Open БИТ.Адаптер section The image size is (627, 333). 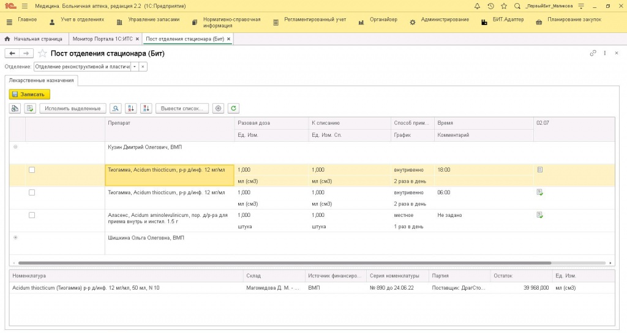(508, 20)
